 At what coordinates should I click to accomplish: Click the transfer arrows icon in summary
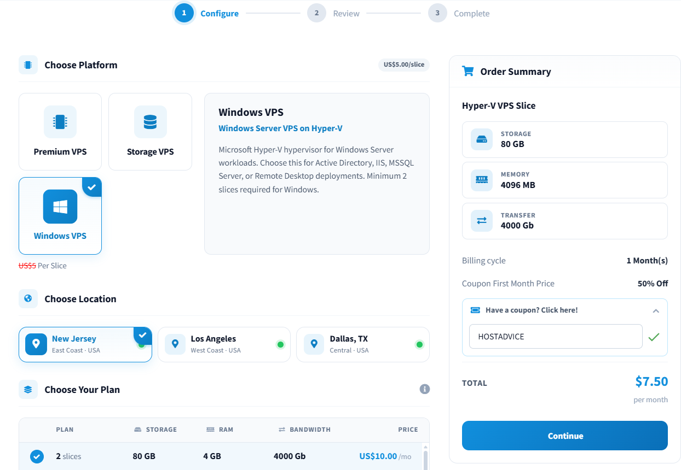coord(482,221)
